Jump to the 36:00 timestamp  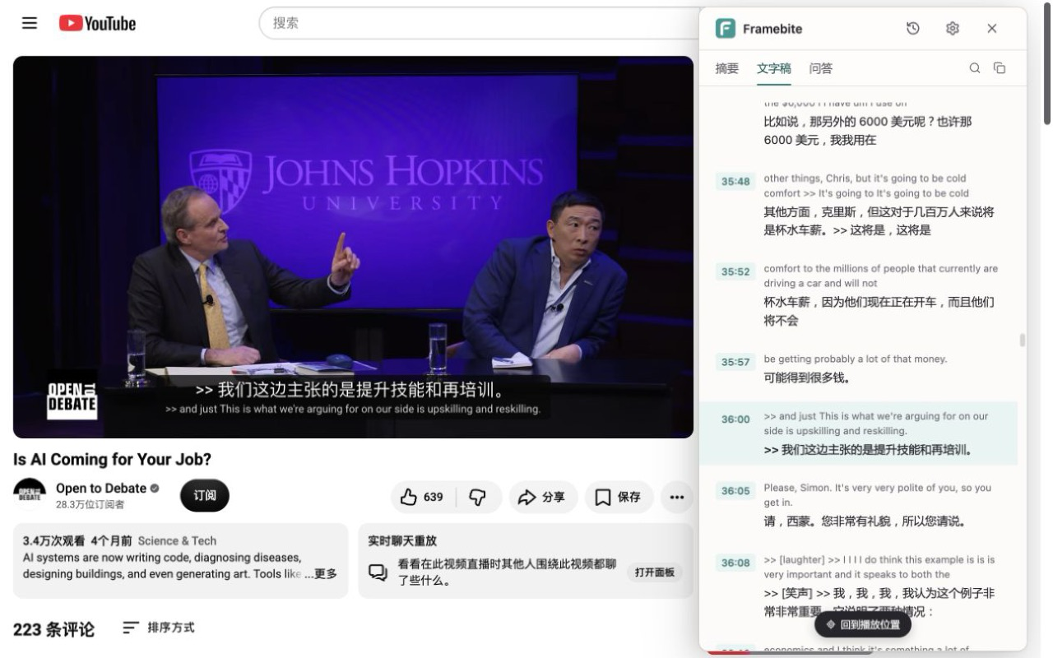click(735, 419)
